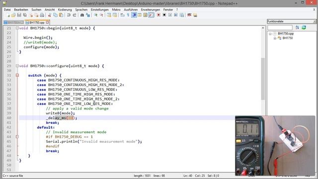Toggle word wrap toolbar icon
318x179 pixels.
pos(122,15)
